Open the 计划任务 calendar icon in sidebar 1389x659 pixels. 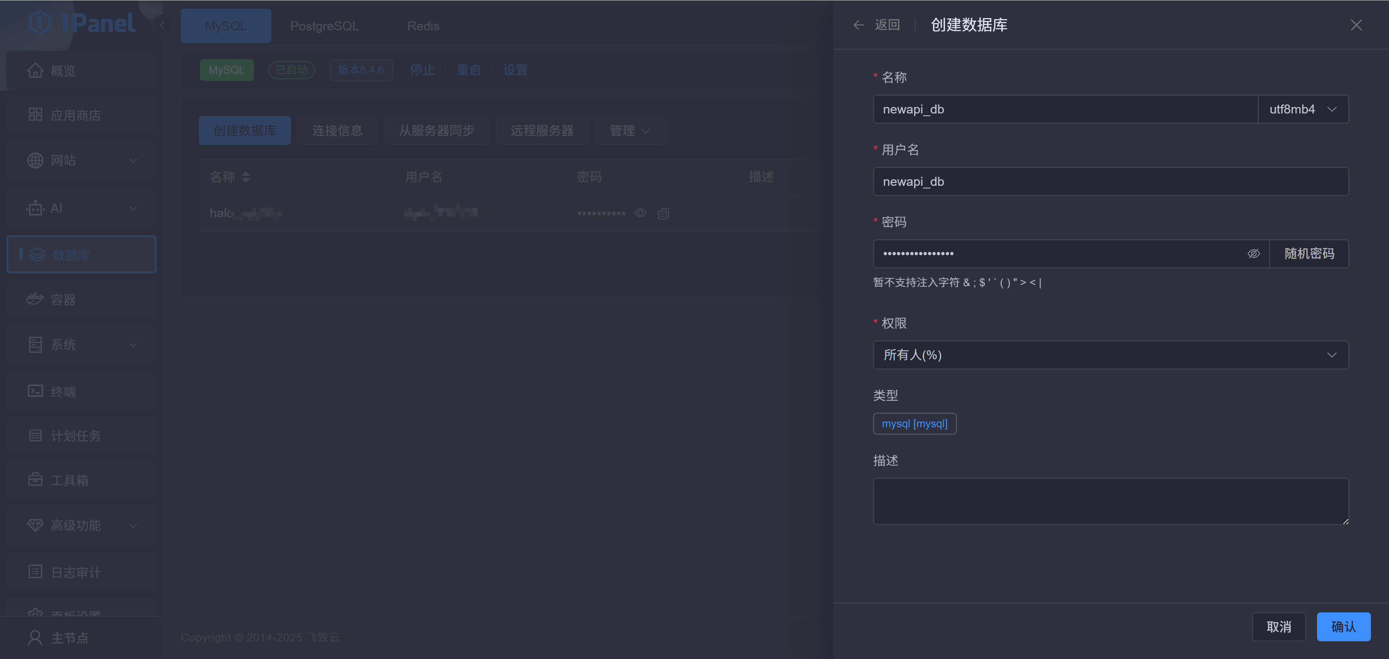pyautogui.click(x=35, y=435)
